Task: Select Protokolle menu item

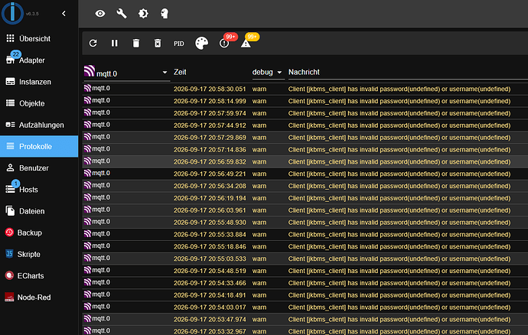Action: 39,146
